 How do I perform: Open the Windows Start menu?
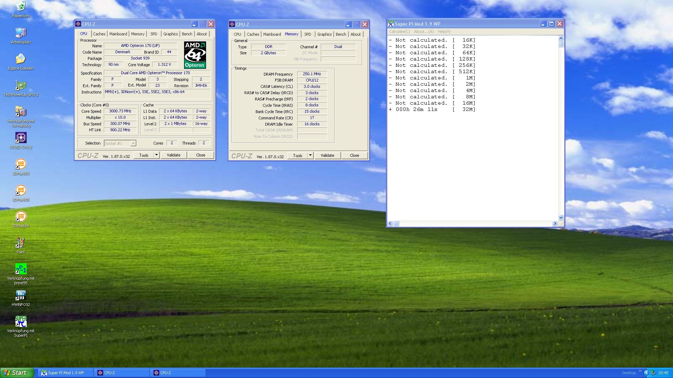(17, 373)
